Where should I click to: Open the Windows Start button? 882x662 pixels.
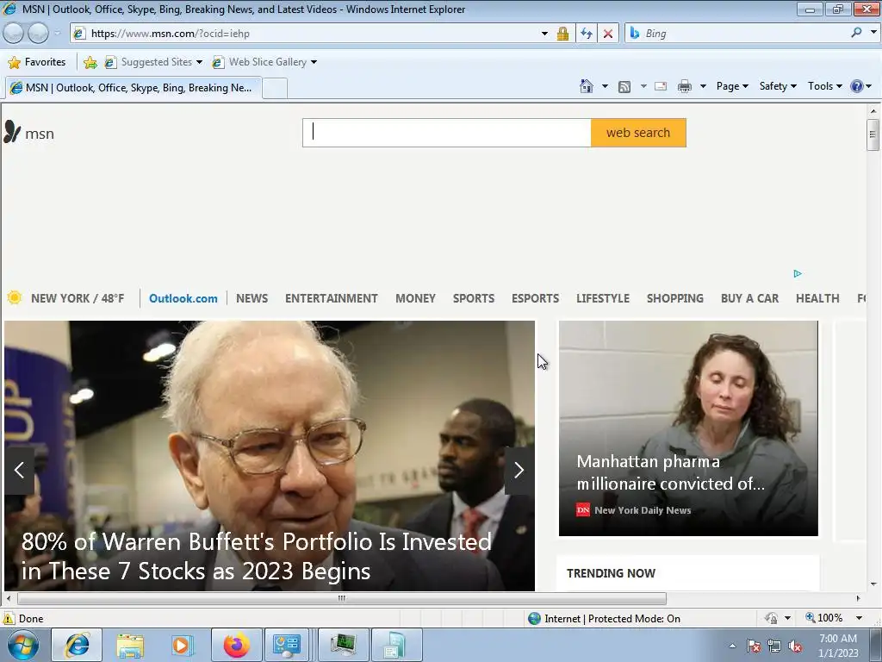(23, 645)
